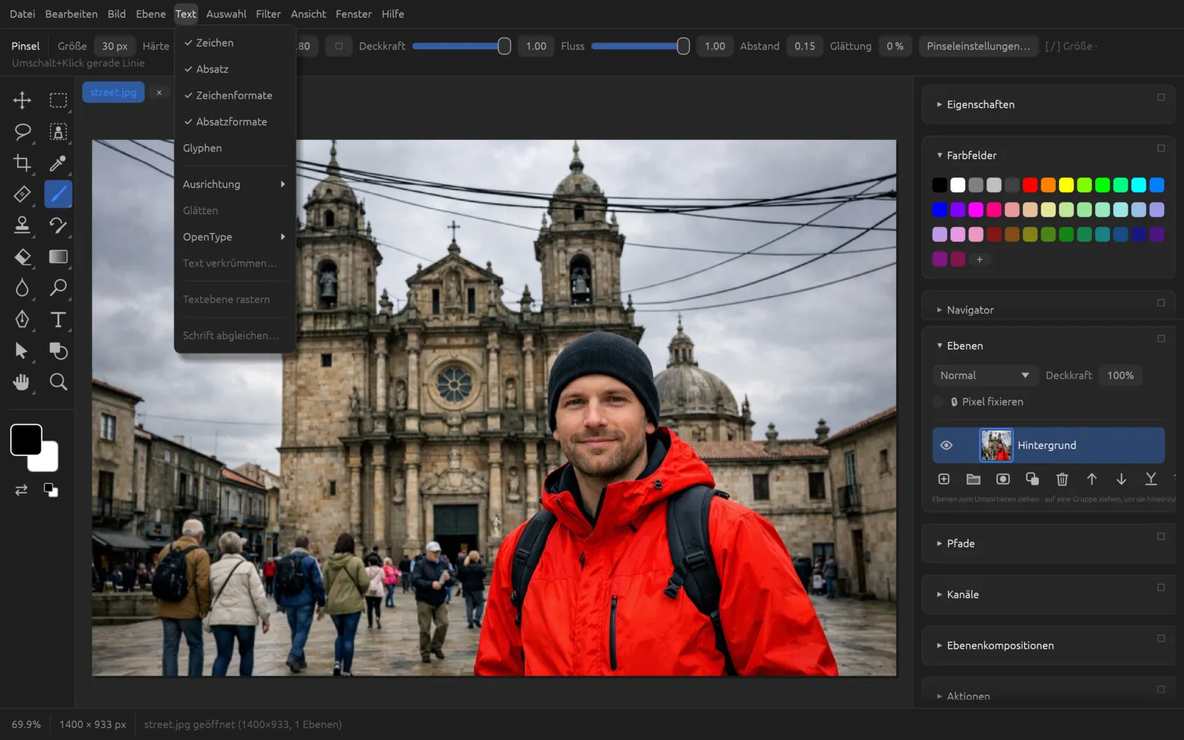Select the Clone Stamp tool
1184x740 pixels.
tap(22, 225)
